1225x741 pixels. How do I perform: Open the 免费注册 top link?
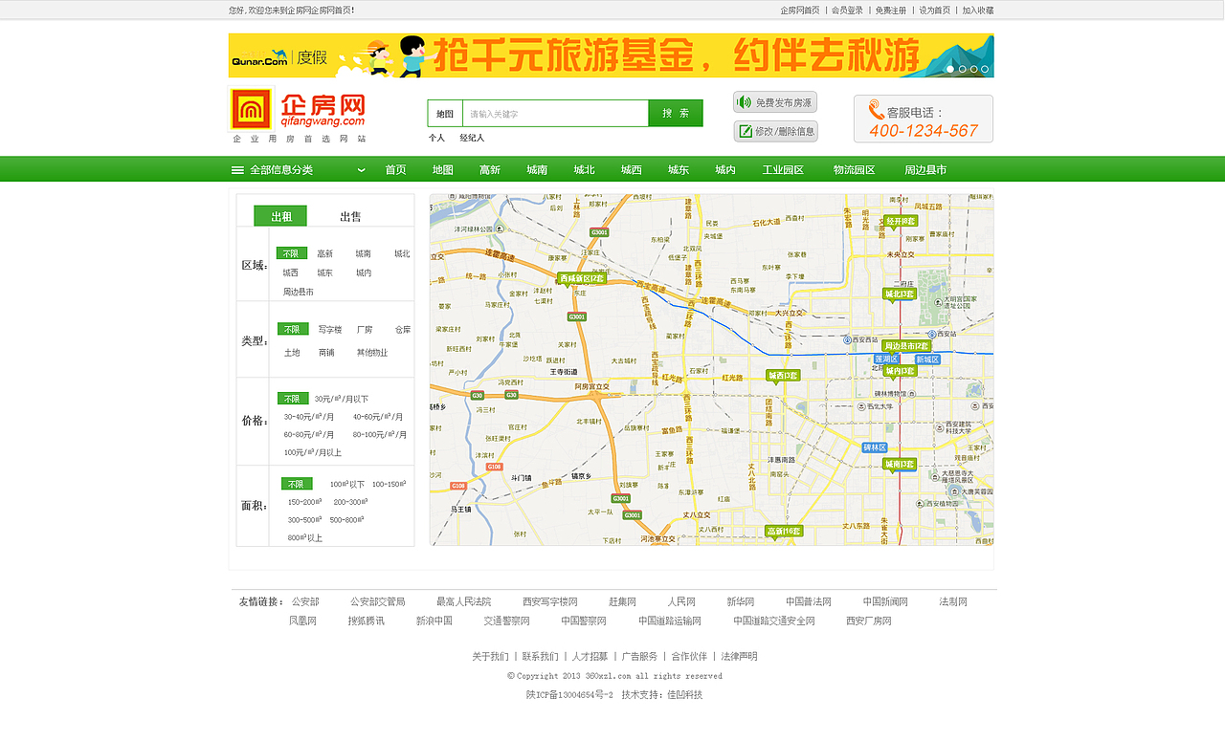[891, 11]
